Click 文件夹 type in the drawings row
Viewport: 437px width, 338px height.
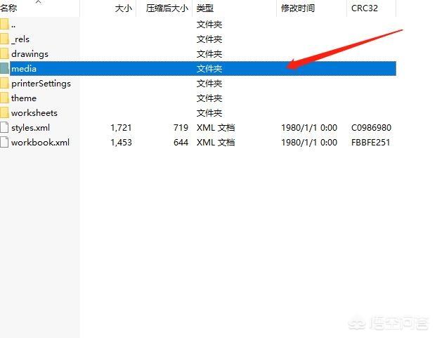(x=209, y=54)
